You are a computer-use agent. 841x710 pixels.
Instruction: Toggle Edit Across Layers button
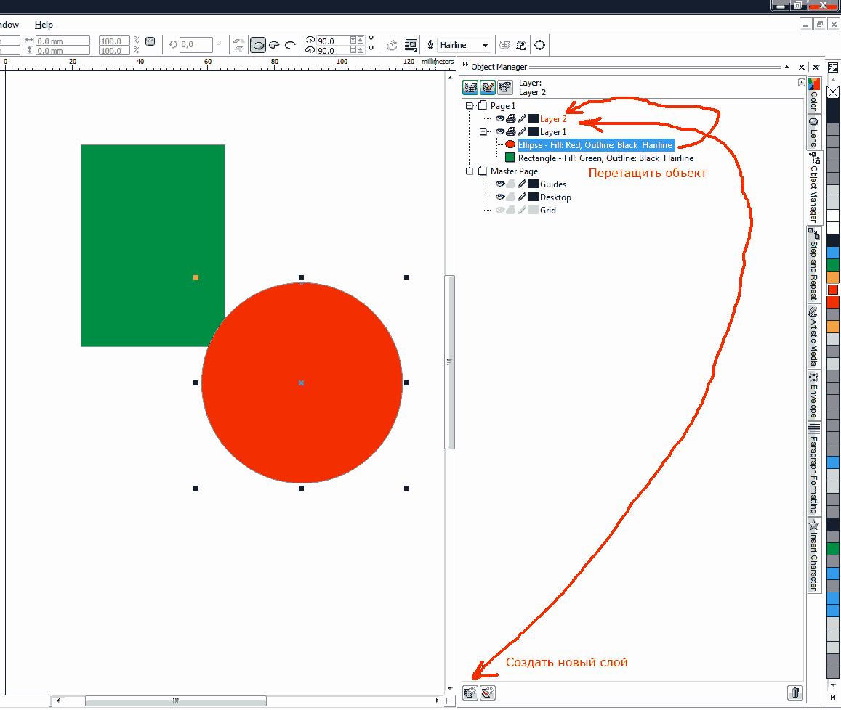[488, 87]
